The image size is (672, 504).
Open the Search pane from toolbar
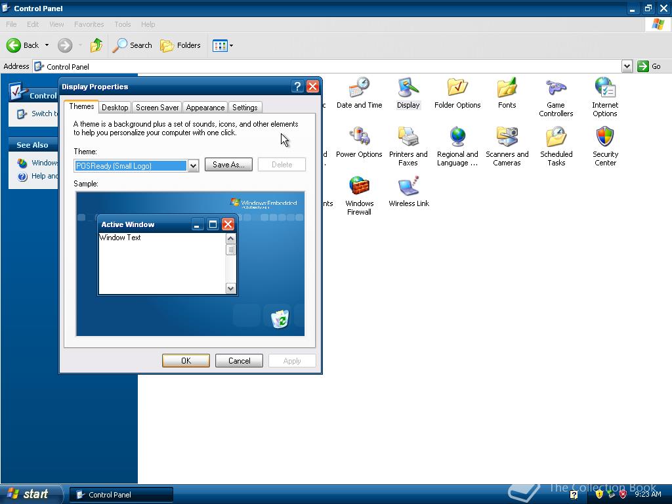pyautogui.click(x=133, y=45)
